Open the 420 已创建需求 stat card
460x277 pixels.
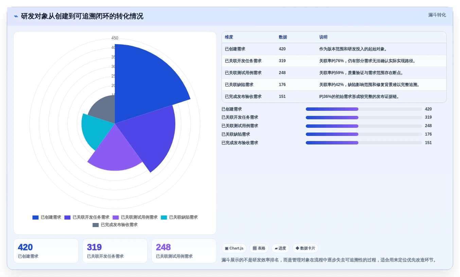point(46,251)
